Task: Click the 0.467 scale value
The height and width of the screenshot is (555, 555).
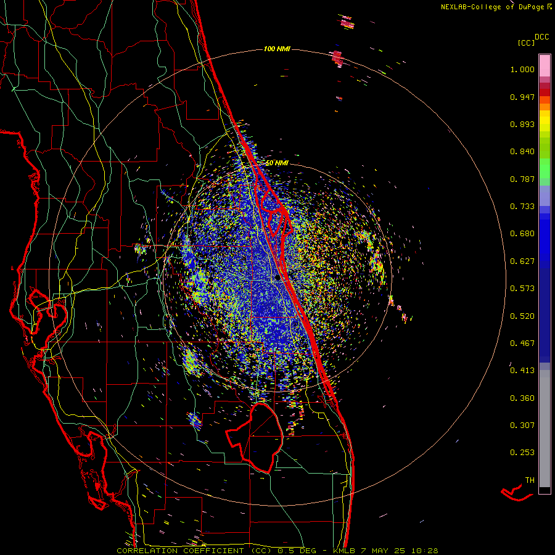Action: click(x=522, y=343)
